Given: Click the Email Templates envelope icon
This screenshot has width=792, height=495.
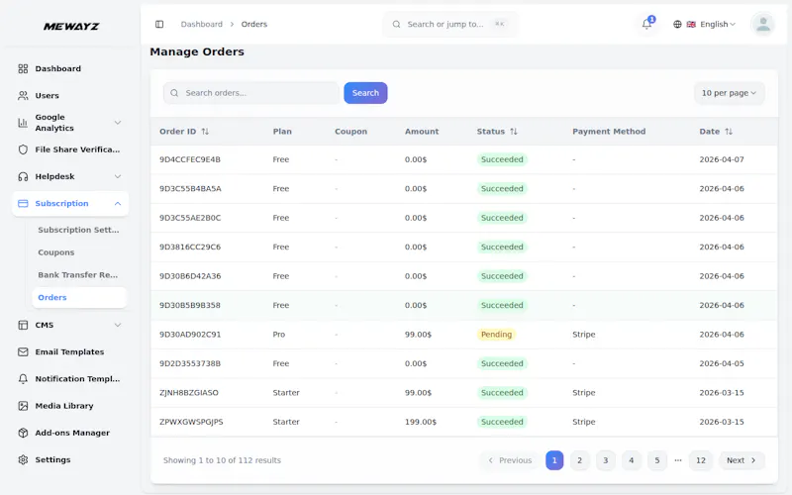Looking at the screenshot, I should (x=23, y=352).
